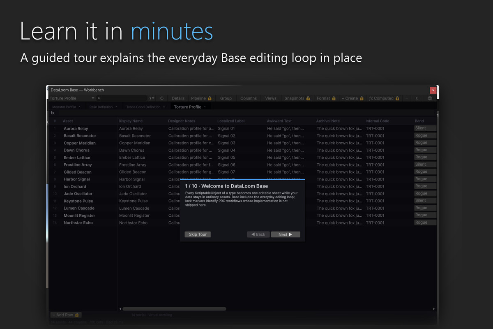Open the Band dropdown for Basalt Resonator

[425, 135]
